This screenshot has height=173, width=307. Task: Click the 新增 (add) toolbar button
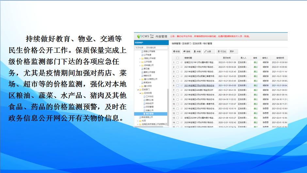point(176,51)
